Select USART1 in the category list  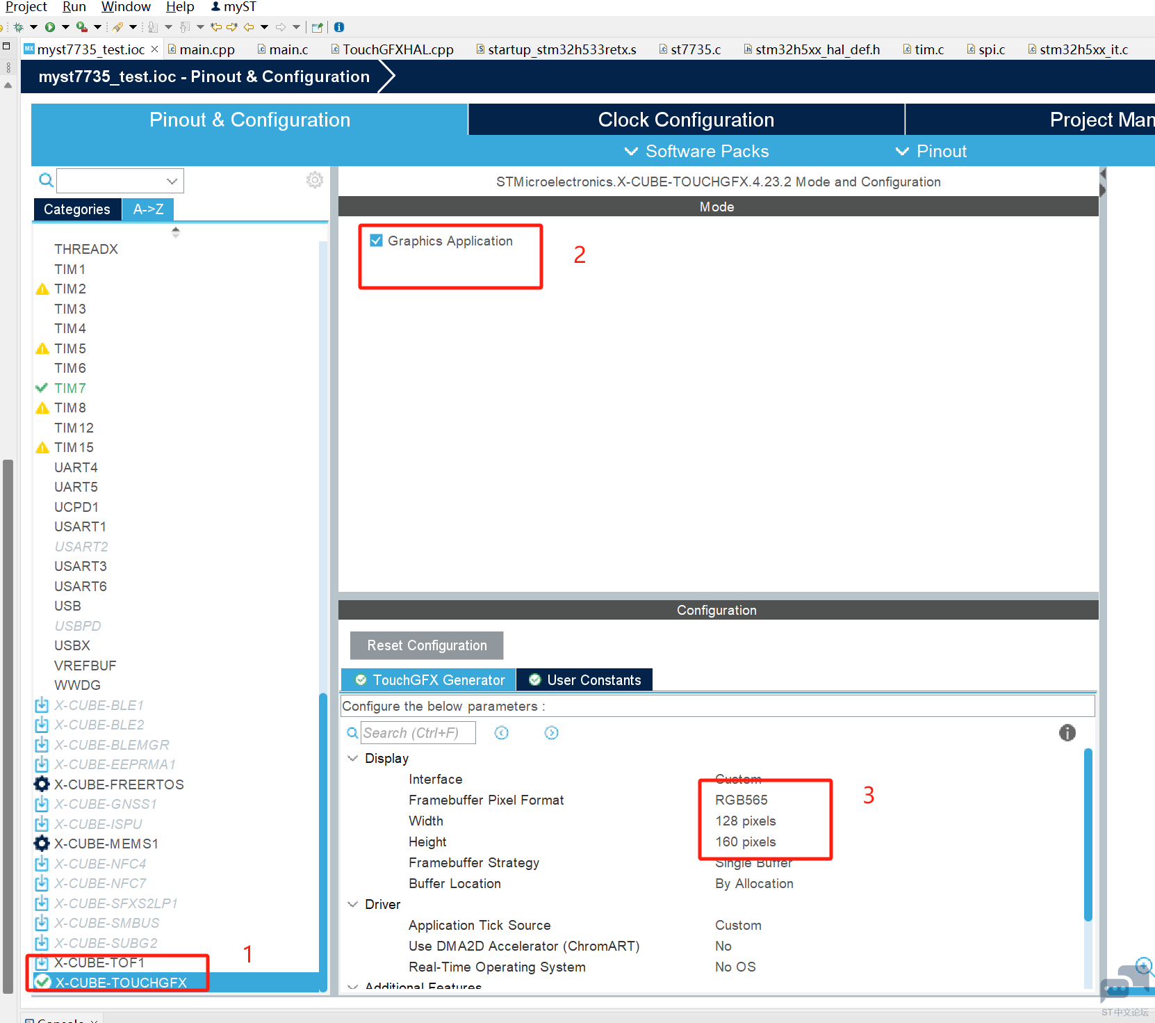[x=81, y=526]
